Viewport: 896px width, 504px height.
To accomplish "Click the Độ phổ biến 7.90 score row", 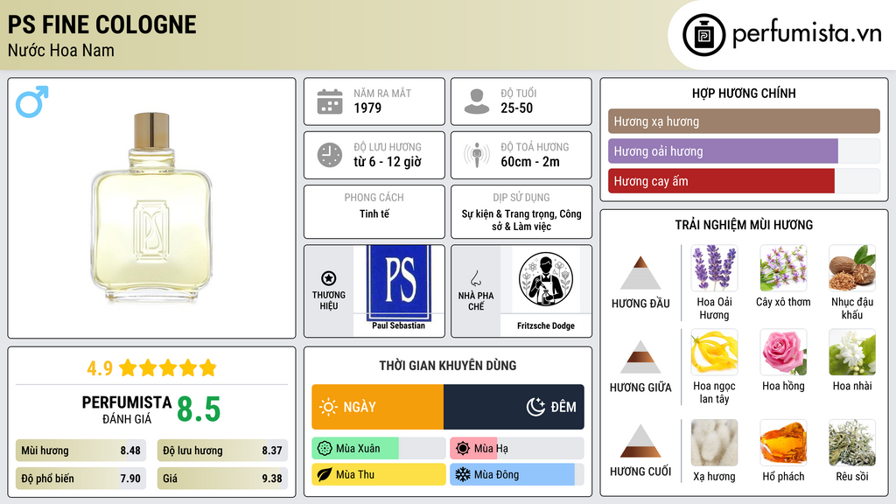I will click(x=80, y=479).
